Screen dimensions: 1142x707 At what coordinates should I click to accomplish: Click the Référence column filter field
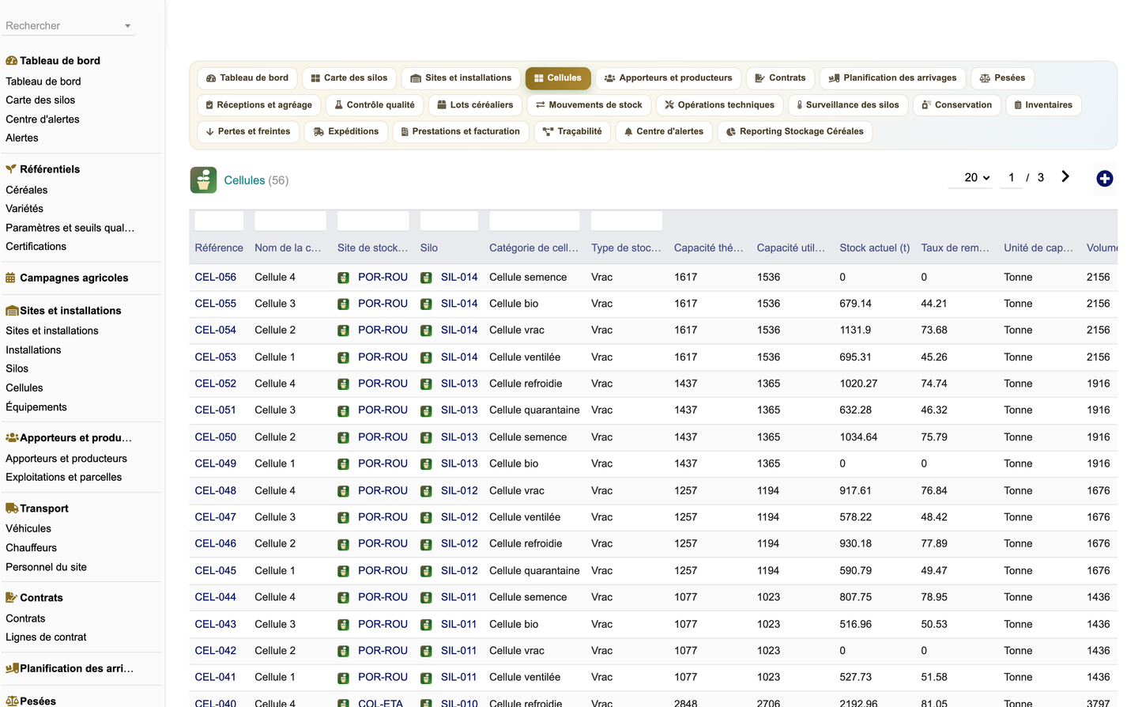[x=219, y=221]
